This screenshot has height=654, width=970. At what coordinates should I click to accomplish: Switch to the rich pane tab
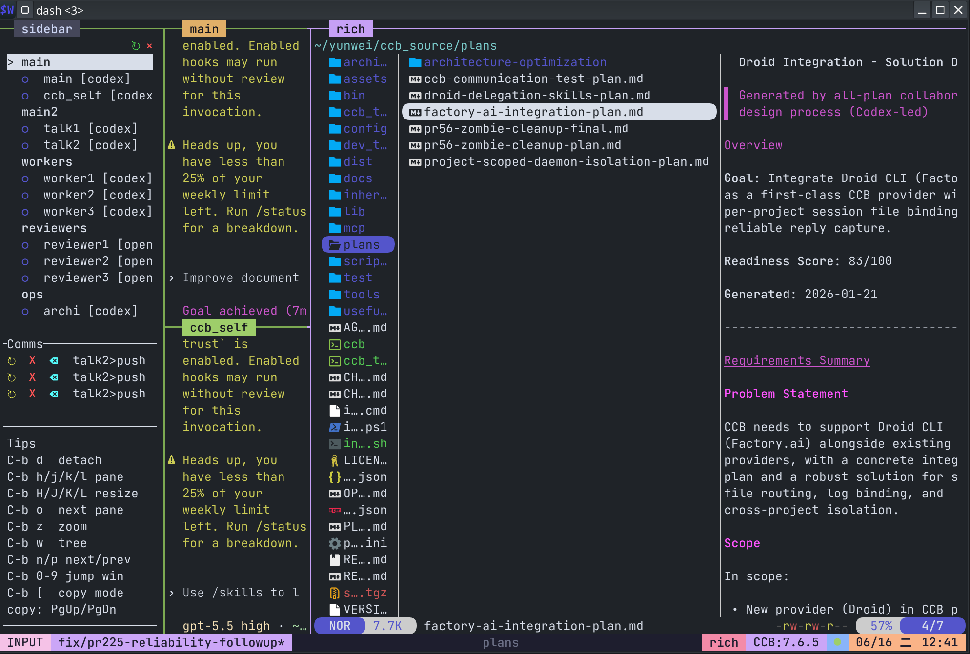pyautogui.click(x=351, y=29)
